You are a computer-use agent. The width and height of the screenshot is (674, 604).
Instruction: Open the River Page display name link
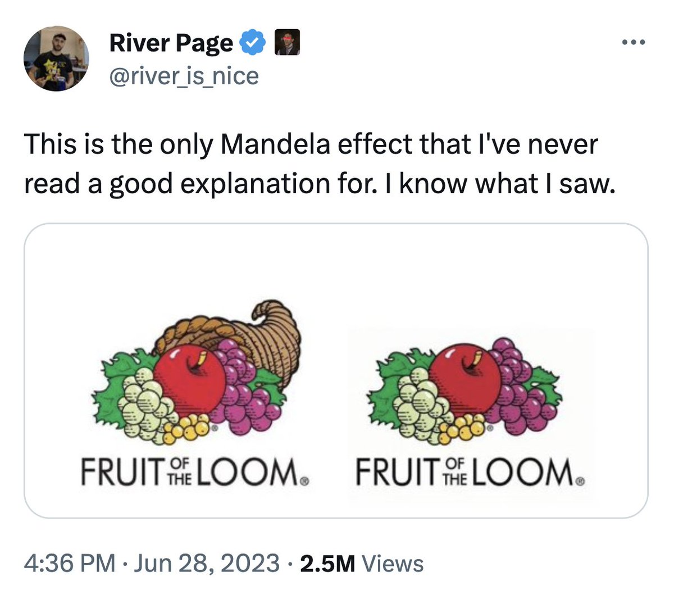171,43
